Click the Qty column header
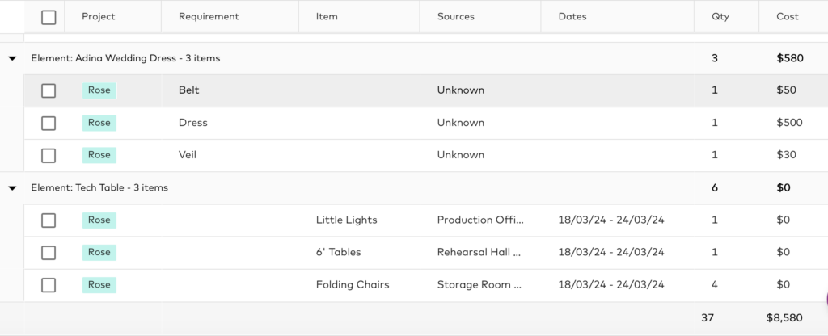This screenshot has width=828, height=336. click(720, 16)
